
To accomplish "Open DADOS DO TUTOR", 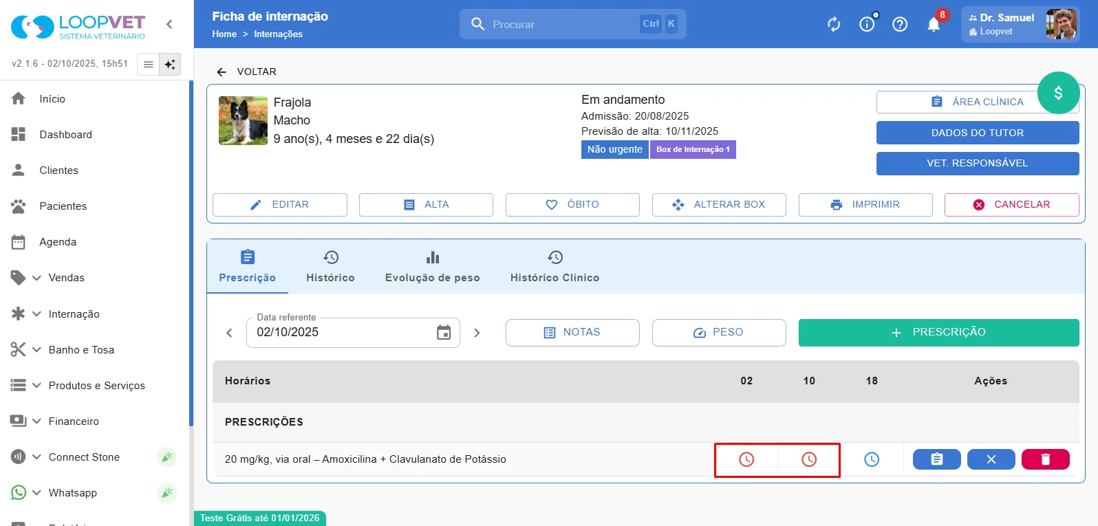I will point(978,133).
